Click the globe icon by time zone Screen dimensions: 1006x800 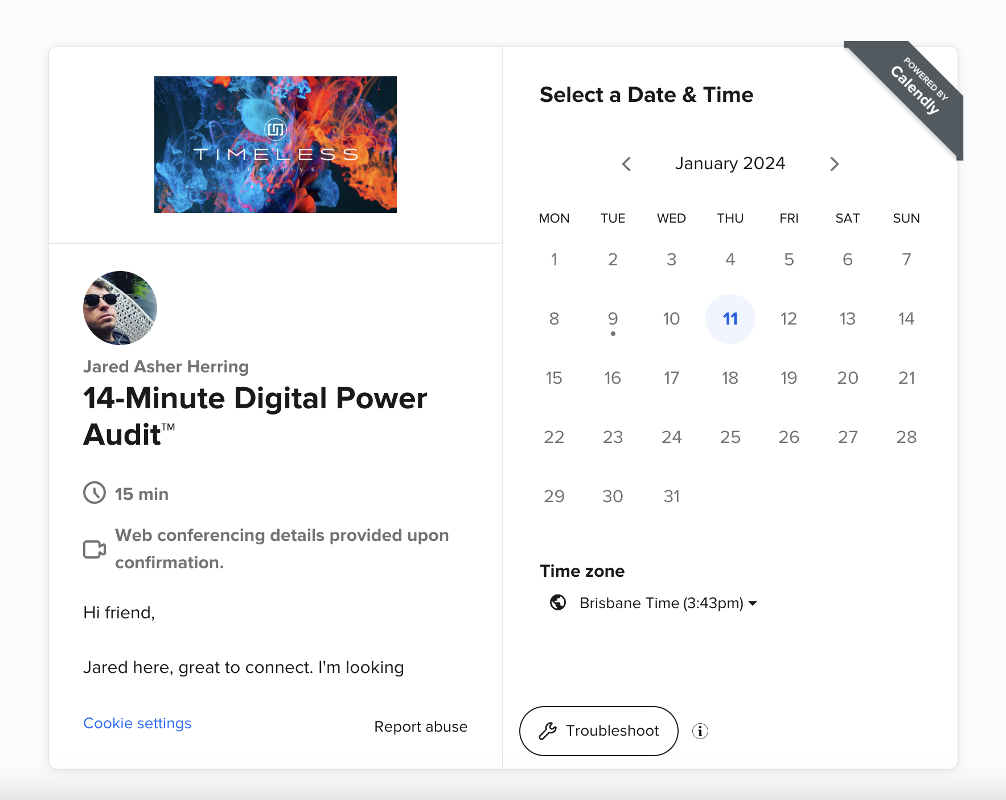558,602
